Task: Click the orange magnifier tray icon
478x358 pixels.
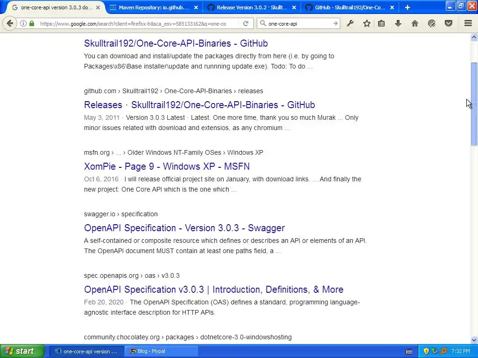Action: pyautogui.click(x=444, y=351)
